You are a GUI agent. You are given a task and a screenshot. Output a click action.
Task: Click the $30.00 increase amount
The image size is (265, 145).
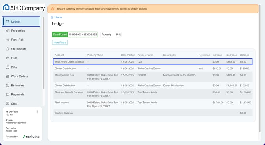click(x=216, y=92)
